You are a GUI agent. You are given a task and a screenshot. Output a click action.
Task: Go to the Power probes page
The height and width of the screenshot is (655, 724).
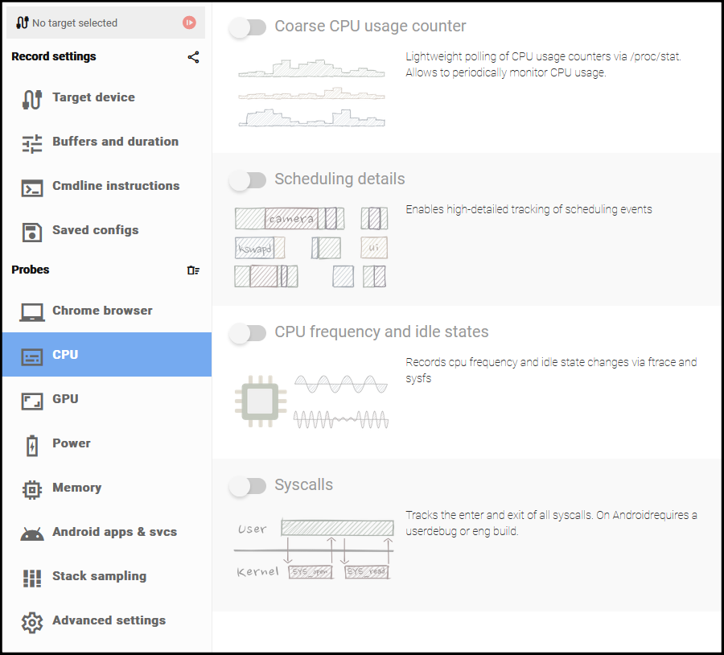click(x=71, y=443)
